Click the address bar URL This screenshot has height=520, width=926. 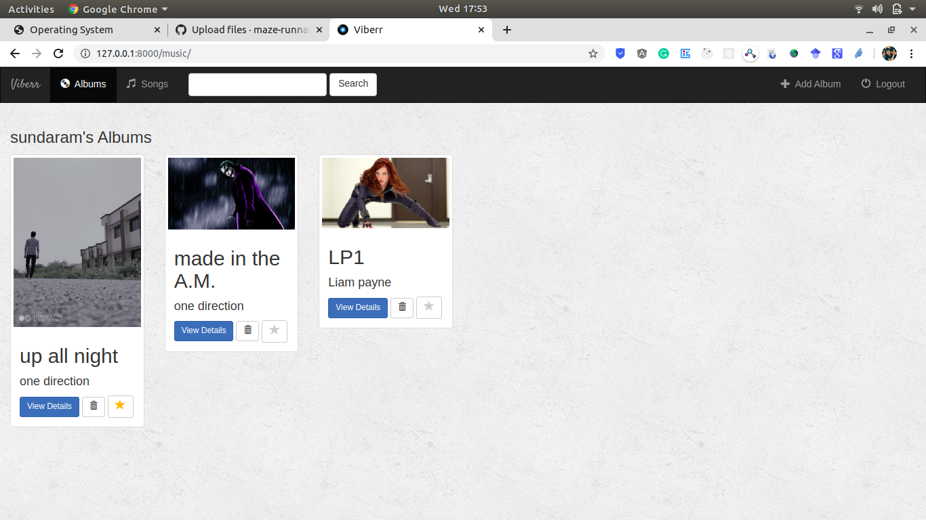pos(143,53)
